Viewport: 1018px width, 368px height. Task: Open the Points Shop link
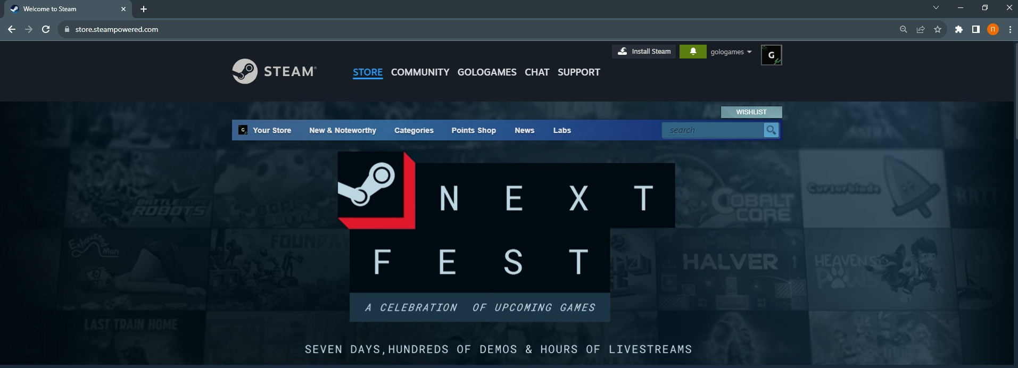pos(474,130)
